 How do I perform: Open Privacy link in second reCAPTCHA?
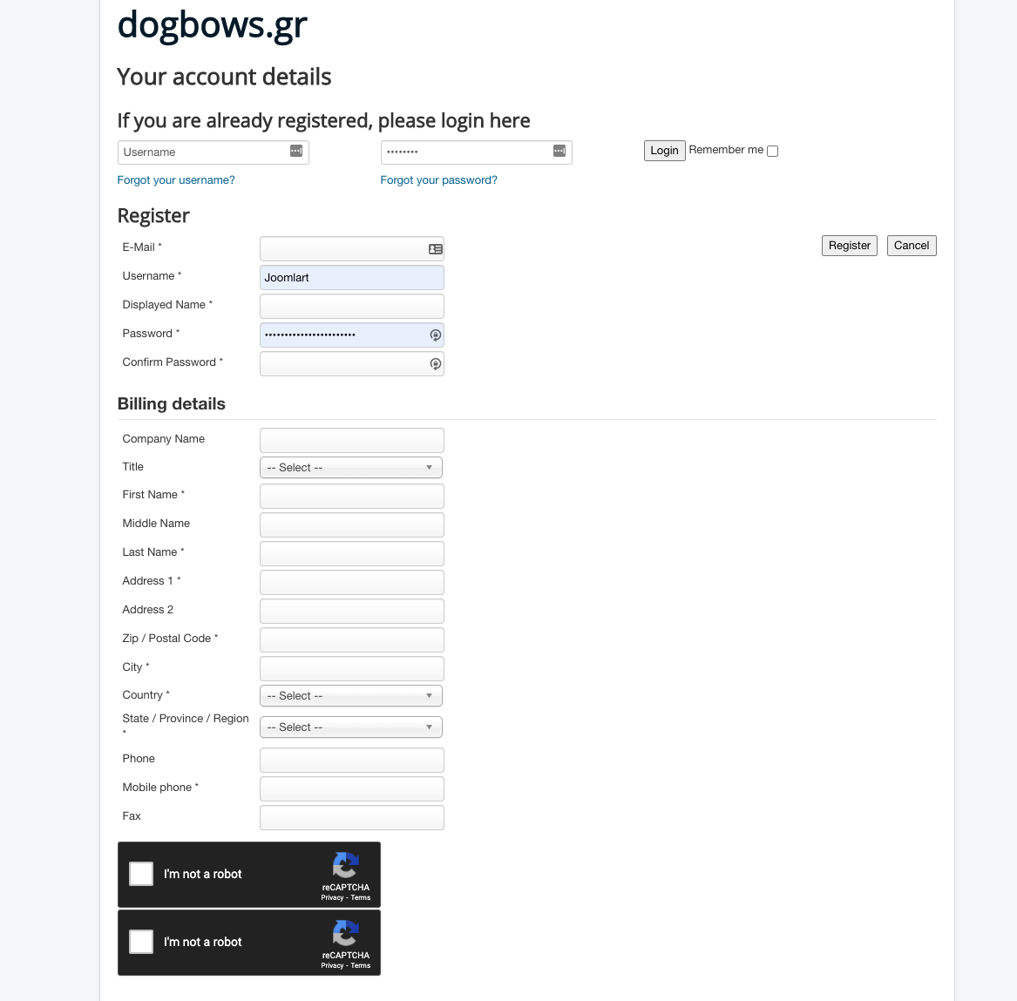tap(332, 966)
